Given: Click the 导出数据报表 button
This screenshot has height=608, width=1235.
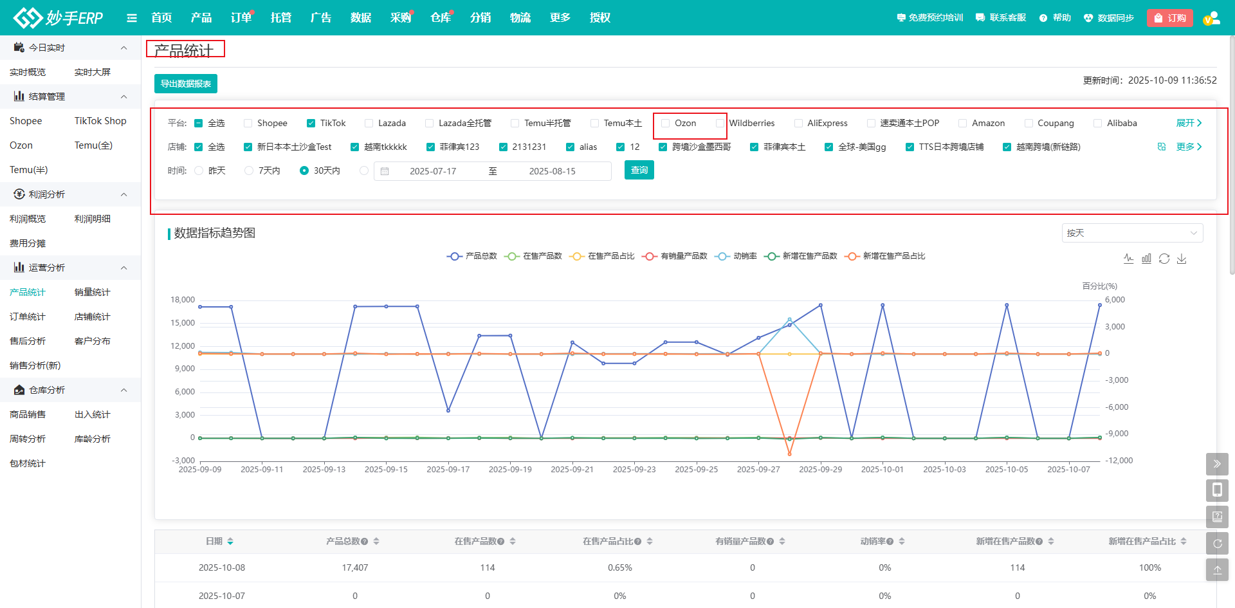Looking at the screenshot, I should 186,84.
